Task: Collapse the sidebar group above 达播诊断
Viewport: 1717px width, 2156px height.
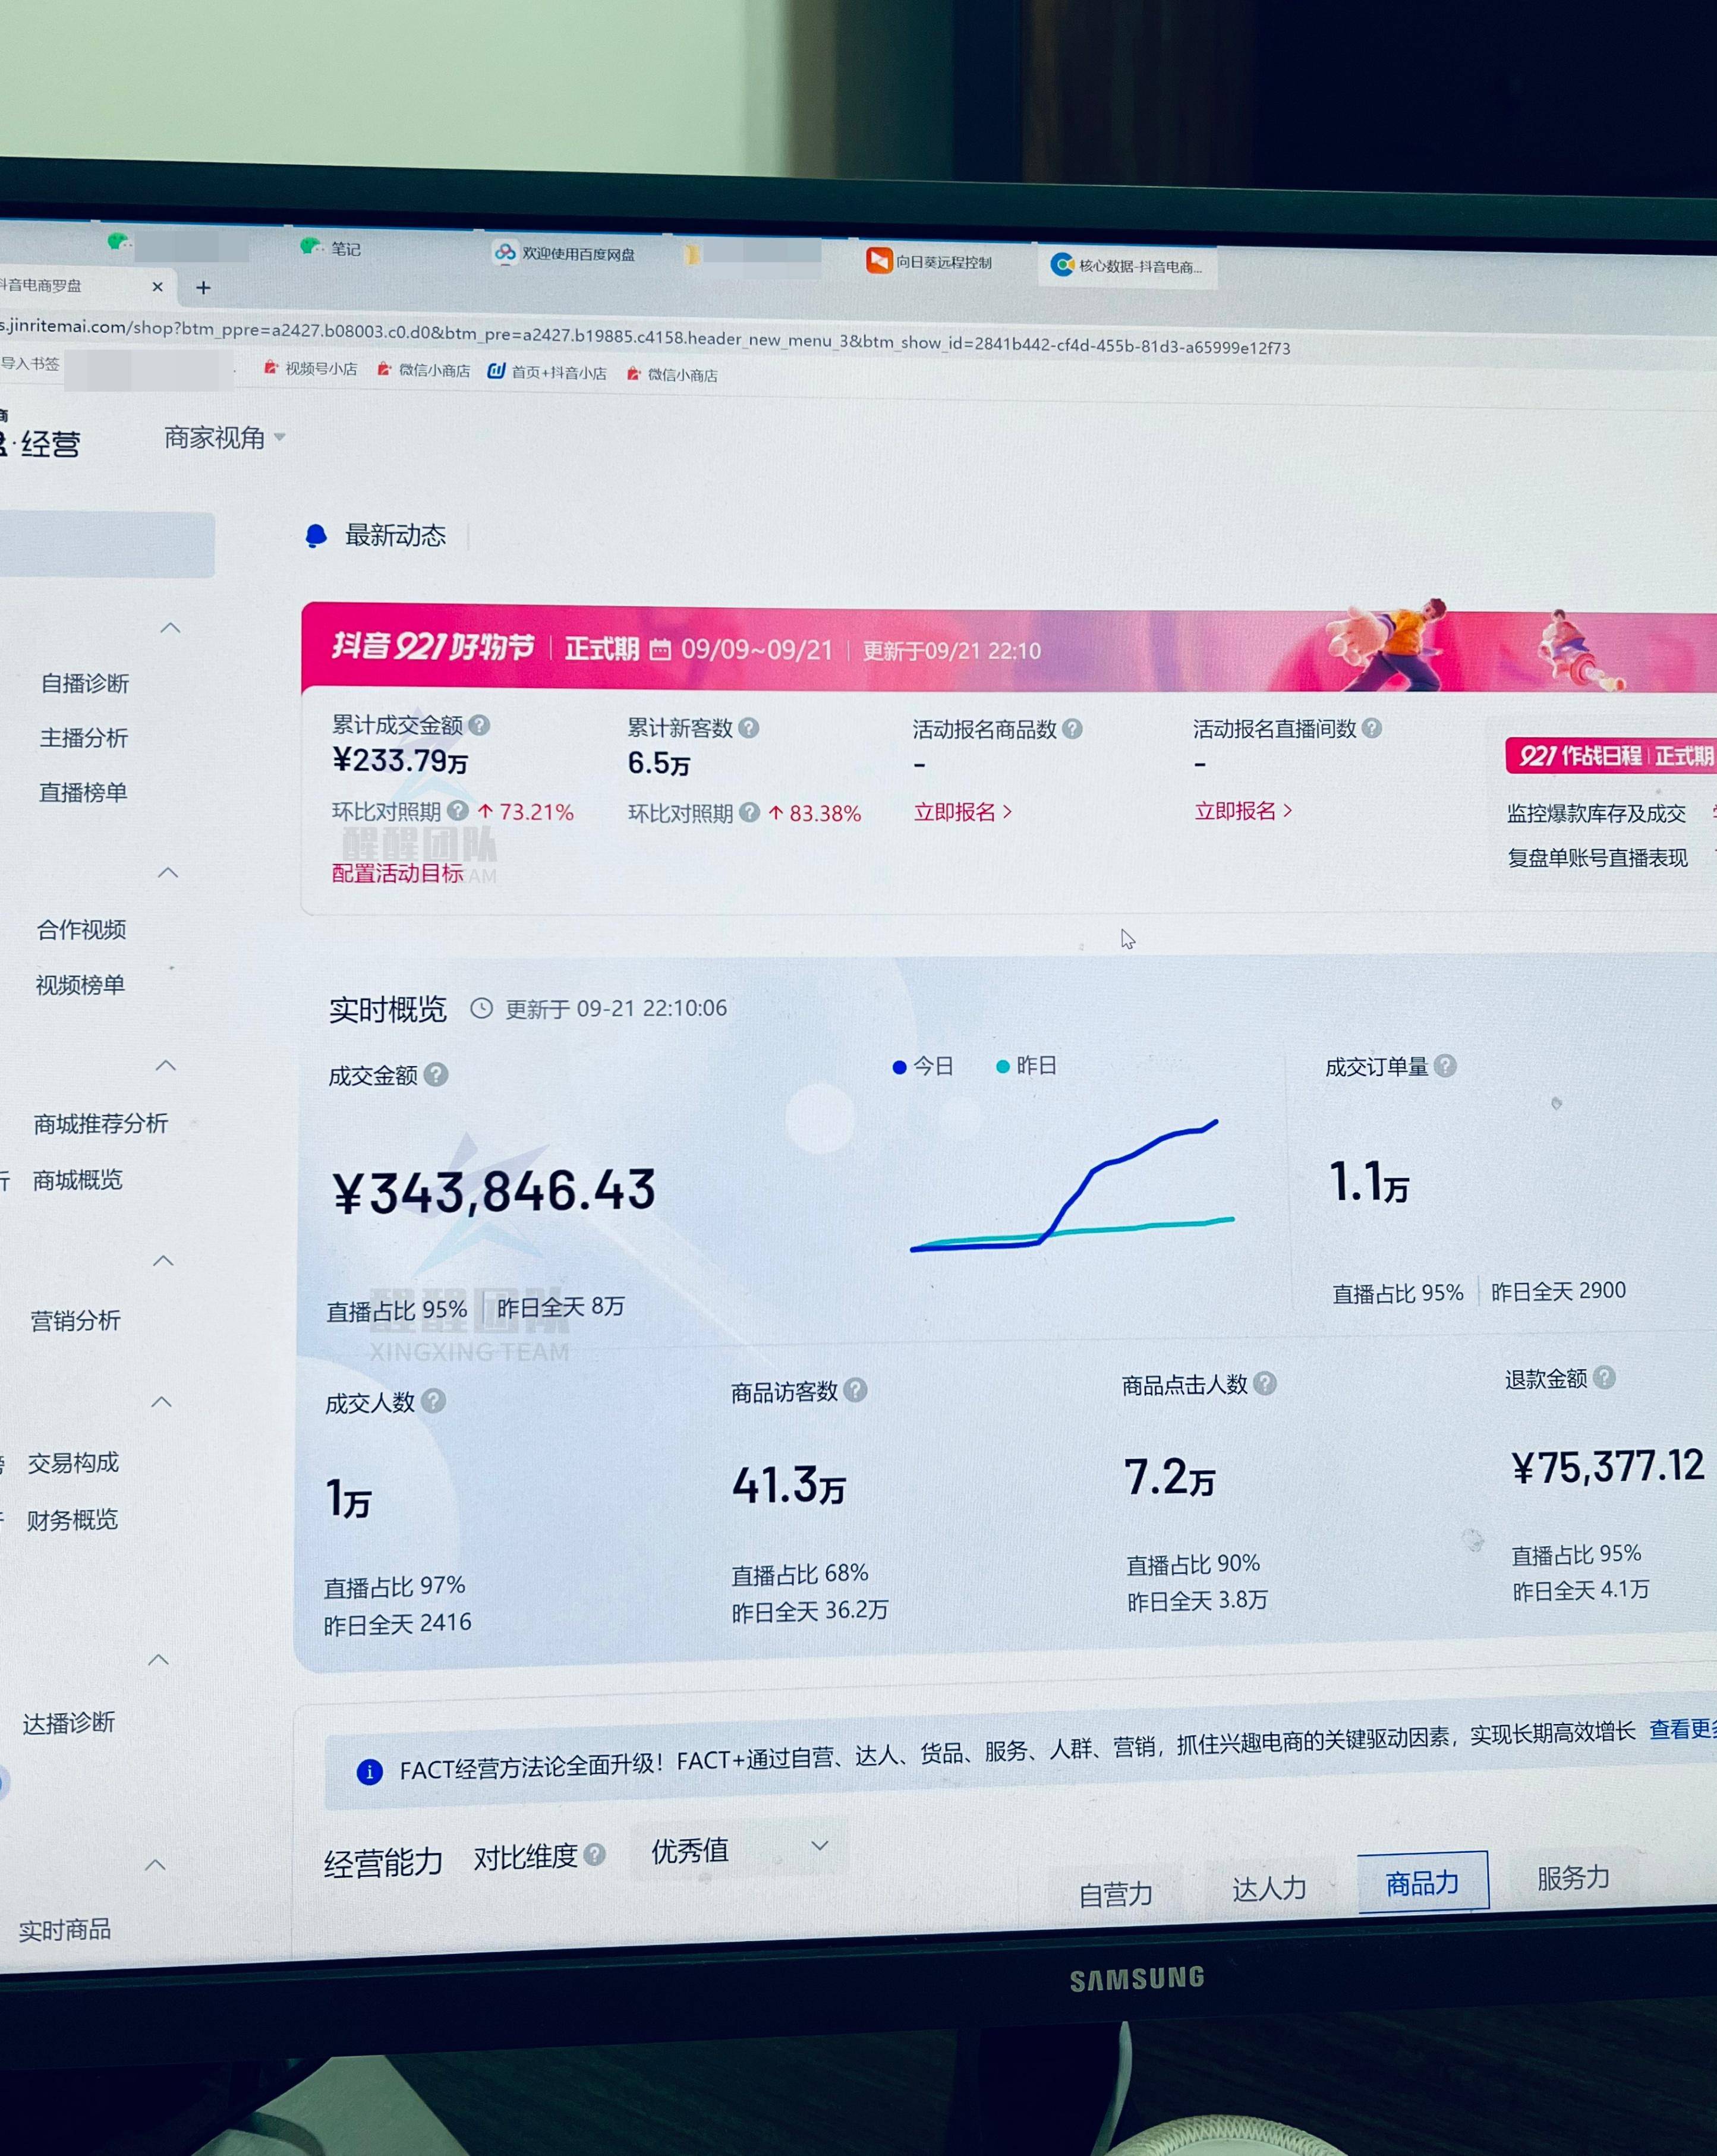Action: pos(158,1660)
